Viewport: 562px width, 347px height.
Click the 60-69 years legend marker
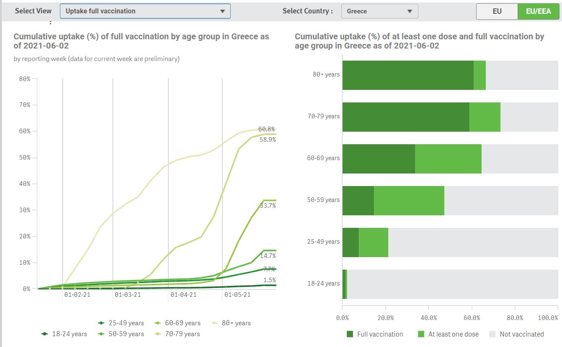[157, 323]
